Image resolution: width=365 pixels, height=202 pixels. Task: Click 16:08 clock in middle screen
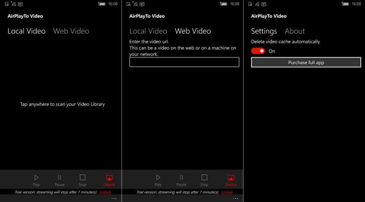(235, 4)
